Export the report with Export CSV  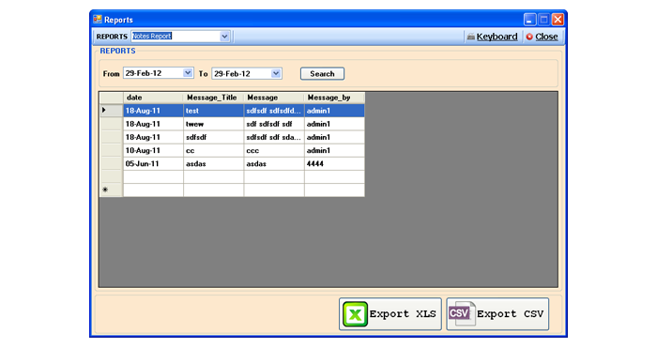pos(497,314)
